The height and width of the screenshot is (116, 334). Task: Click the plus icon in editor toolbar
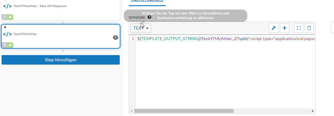(284, 28)
